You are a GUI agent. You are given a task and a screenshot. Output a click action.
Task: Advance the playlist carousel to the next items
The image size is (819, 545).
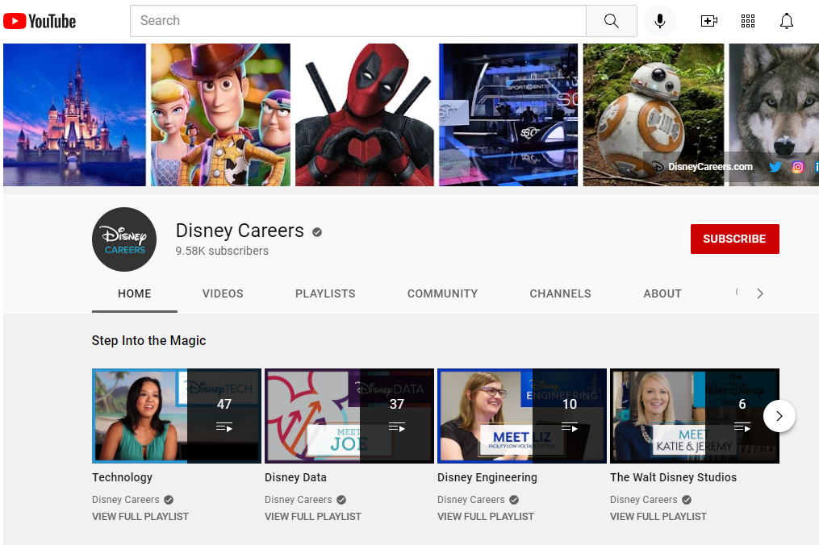point(779,416)
